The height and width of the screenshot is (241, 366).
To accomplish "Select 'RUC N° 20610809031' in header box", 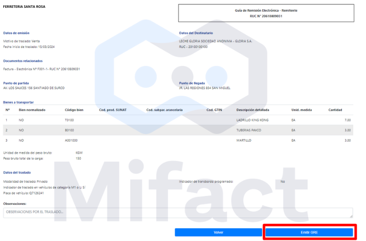I will coord(266,16).
